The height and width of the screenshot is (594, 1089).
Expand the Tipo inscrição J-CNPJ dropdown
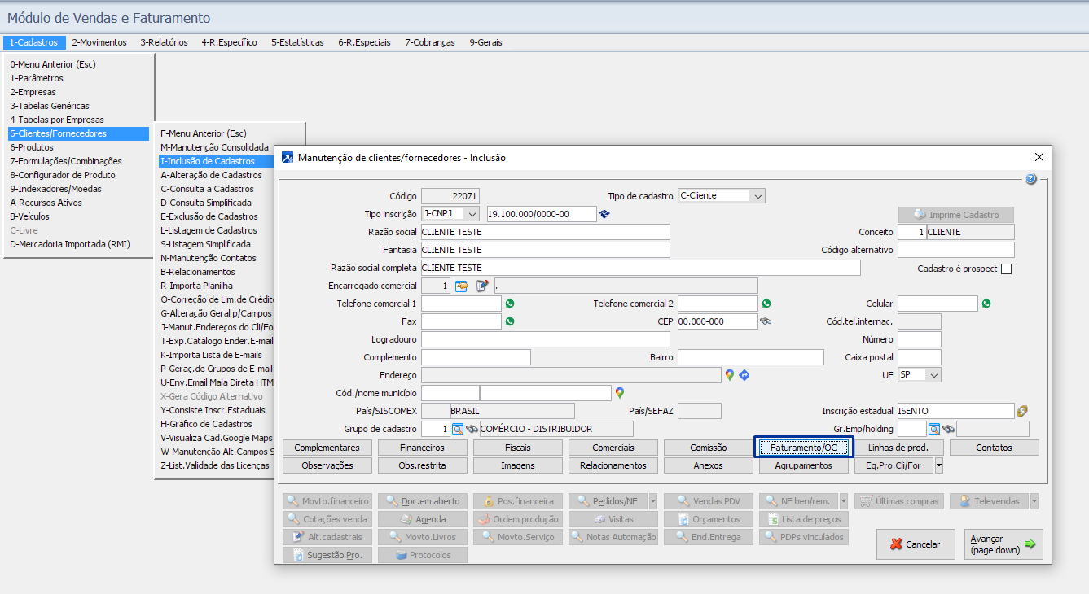[472, 214]
